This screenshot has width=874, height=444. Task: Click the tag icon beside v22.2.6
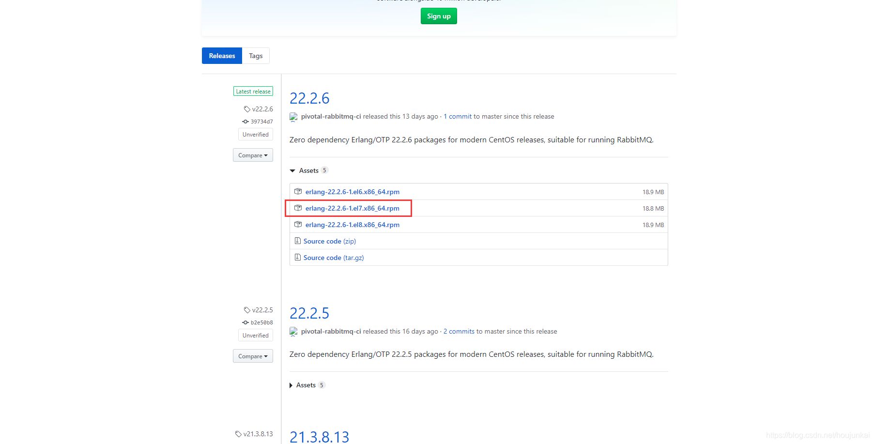click(247, 109)
